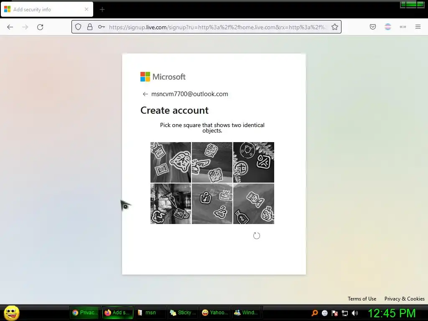Switch to the Add s... Firefox taskbar item
Image resolution: width=428 pixels, height=321 pixels.
click(117, 313)
